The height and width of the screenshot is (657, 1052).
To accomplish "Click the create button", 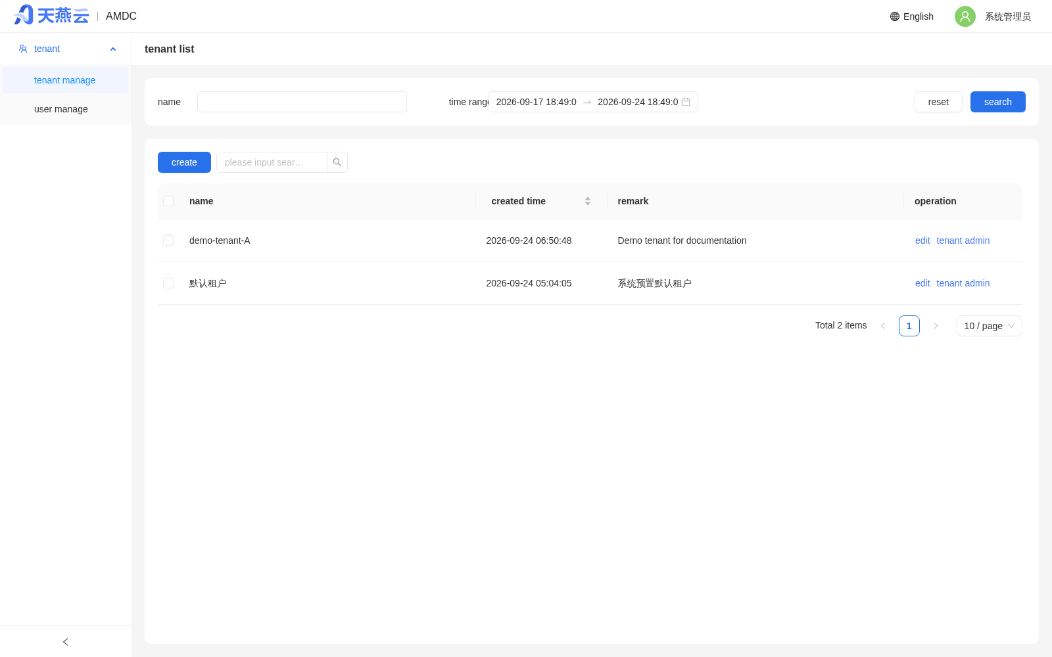I will (x=184, y=162).
